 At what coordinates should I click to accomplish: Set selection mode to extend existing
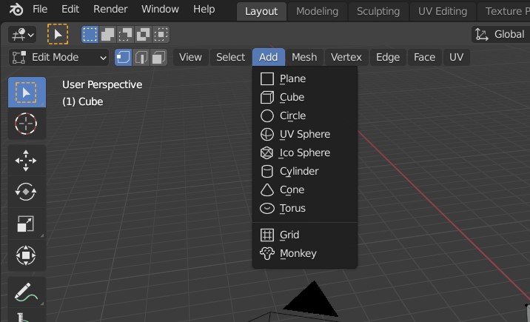click(107, 34)
